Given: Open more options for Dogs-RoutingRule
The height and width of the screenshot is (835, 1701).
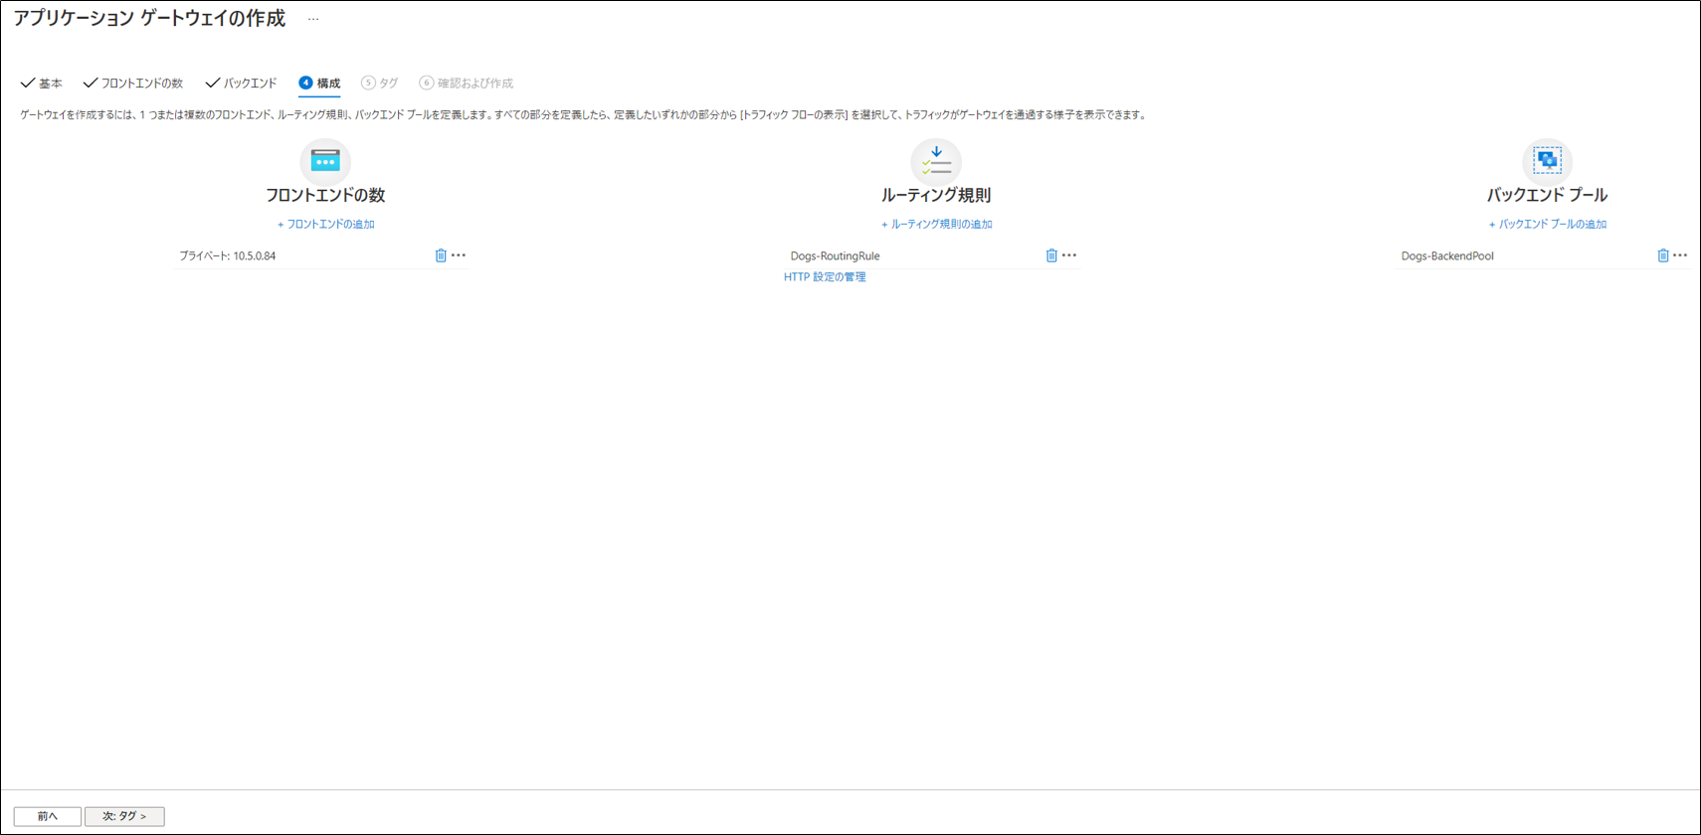Looking at the screenshot, I should point(1069,255).
